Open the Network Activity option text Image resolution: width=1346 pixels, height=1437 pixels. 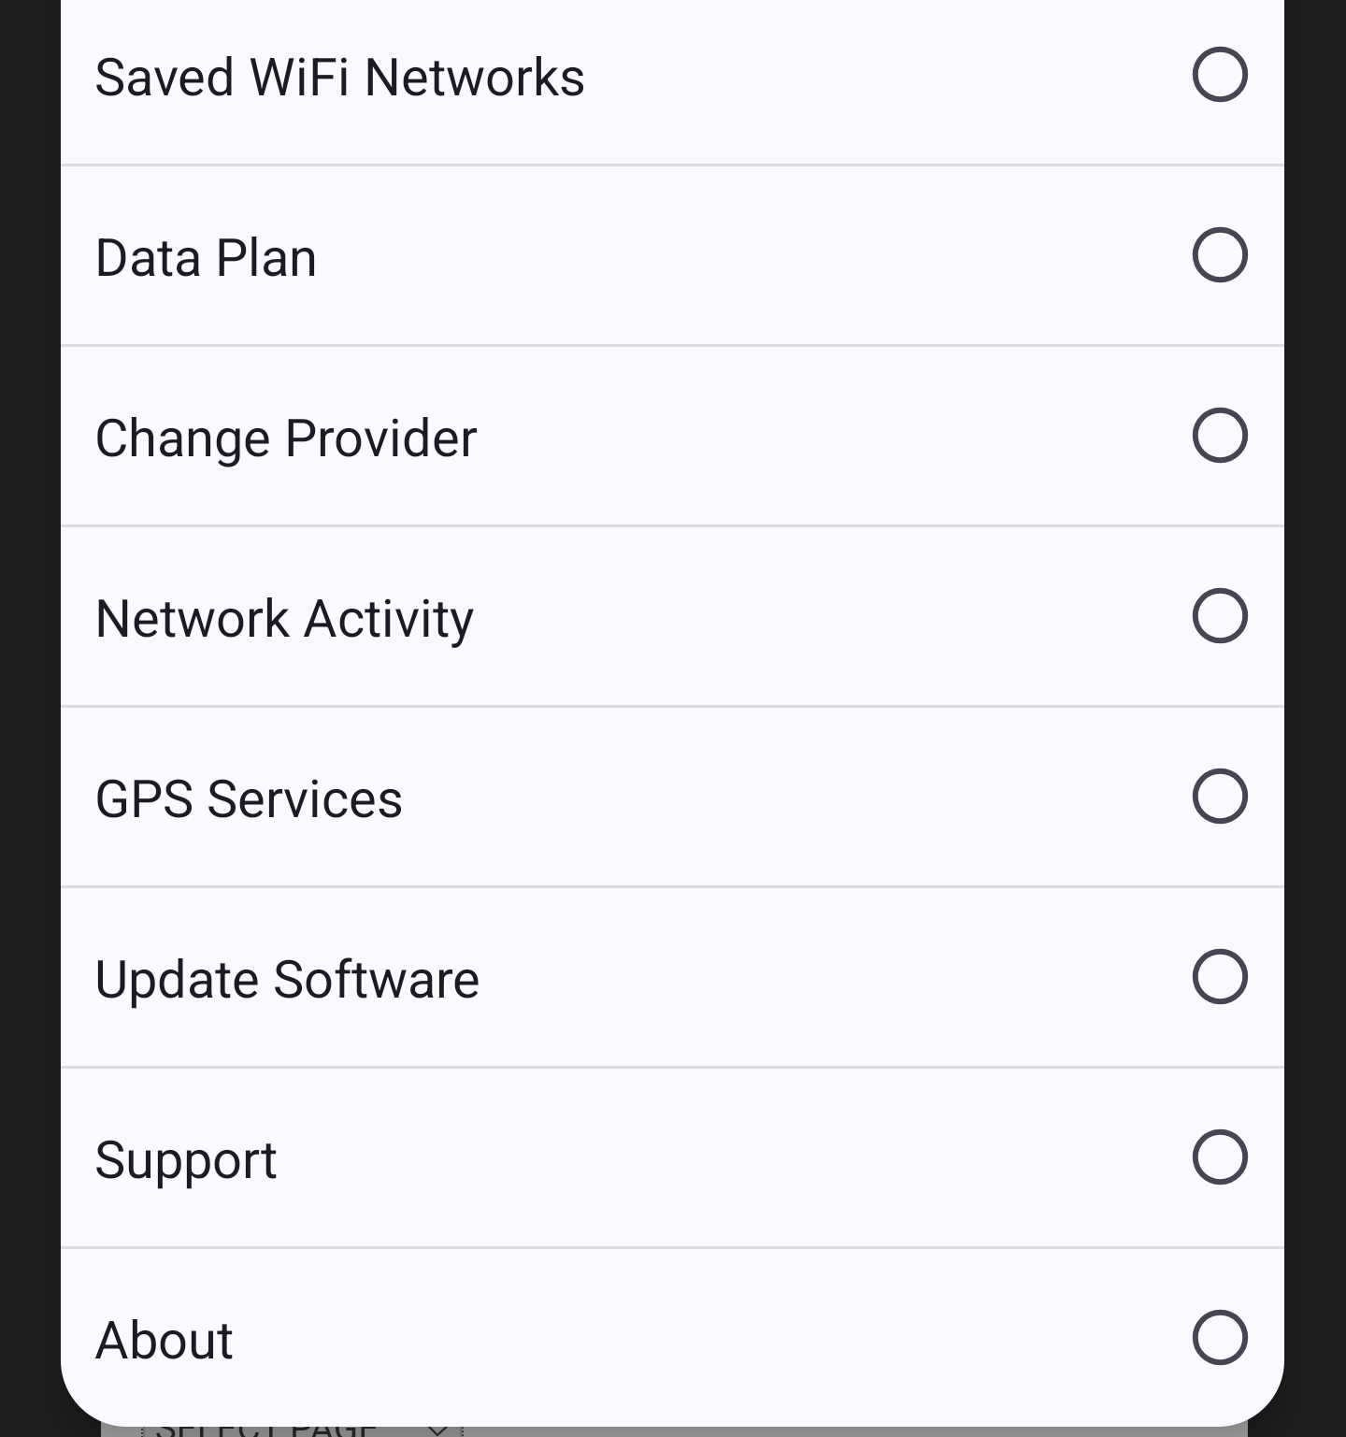[284, 619]
